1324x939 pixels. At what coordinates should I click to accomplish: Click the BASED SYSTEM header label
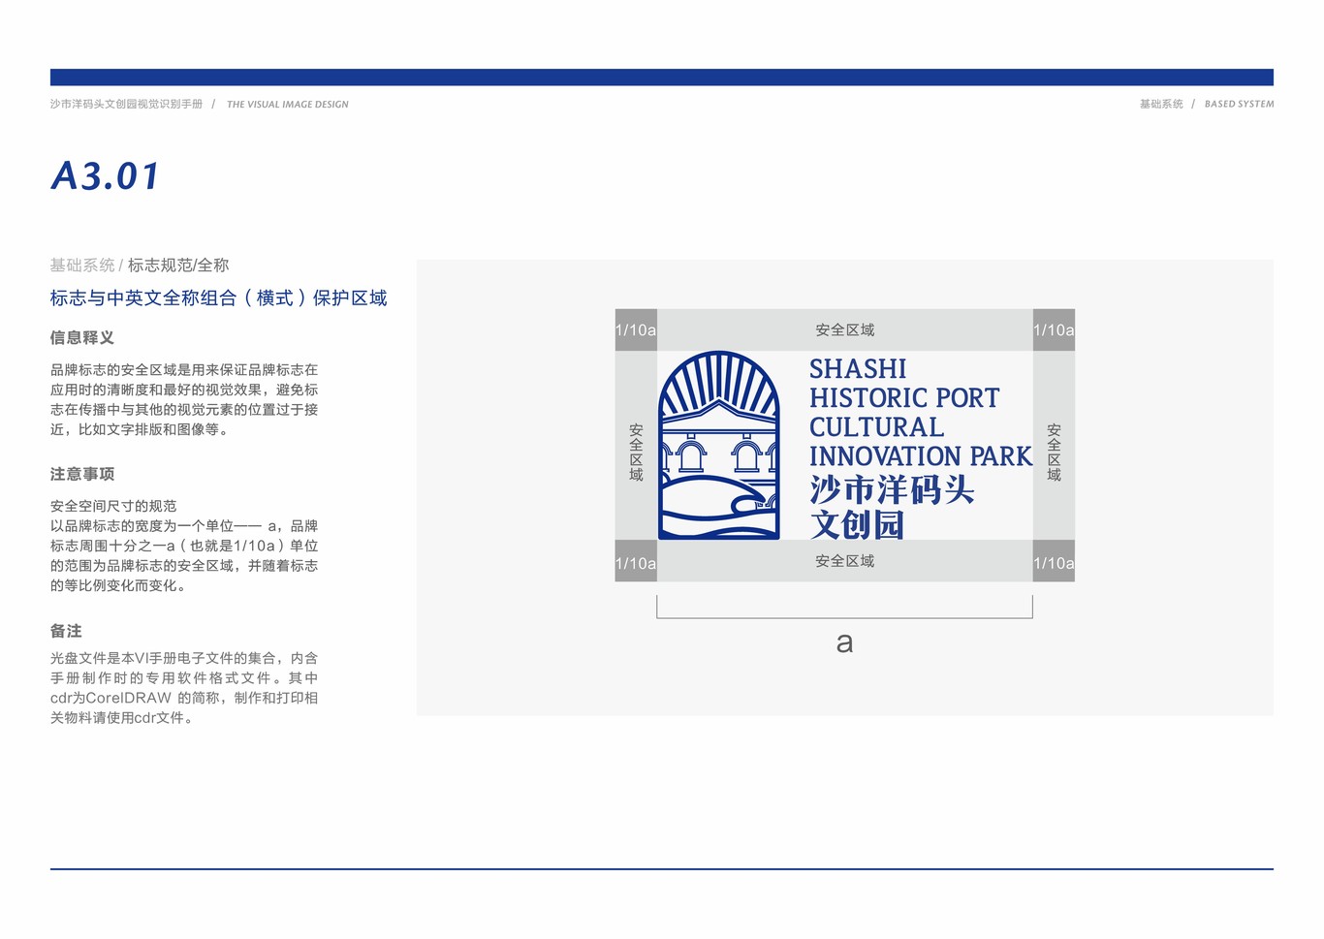[1239, 104]
